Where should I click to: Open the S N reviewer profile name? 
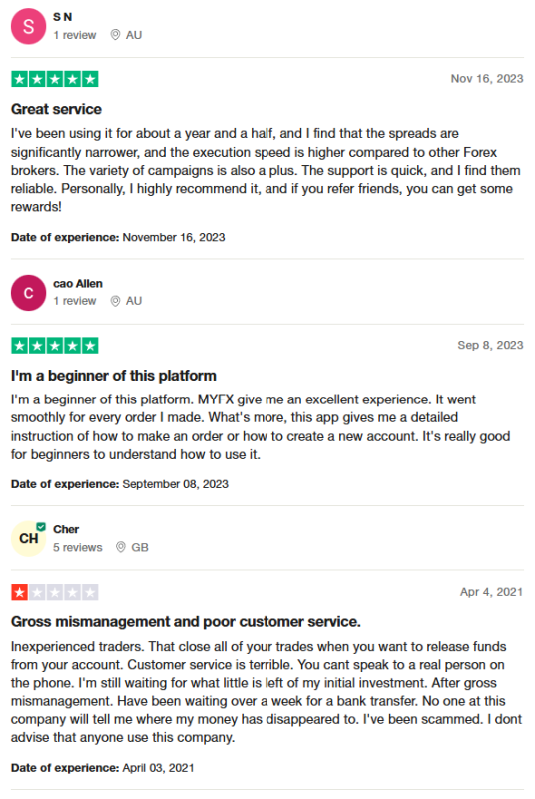(63, 17)
